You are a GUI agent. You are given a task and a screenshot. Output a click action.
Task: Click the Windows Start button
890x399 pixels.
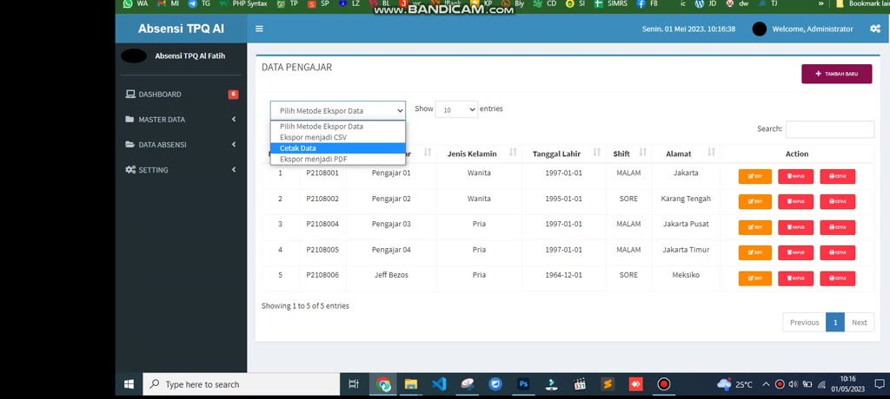pos(129,384)
